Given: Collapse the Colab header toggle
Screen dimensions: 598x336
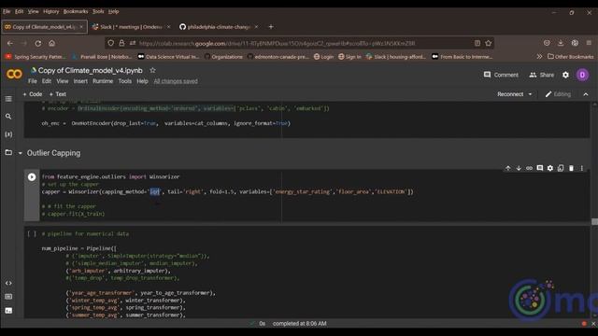Looking at the screenshot, I should point(586,94).
